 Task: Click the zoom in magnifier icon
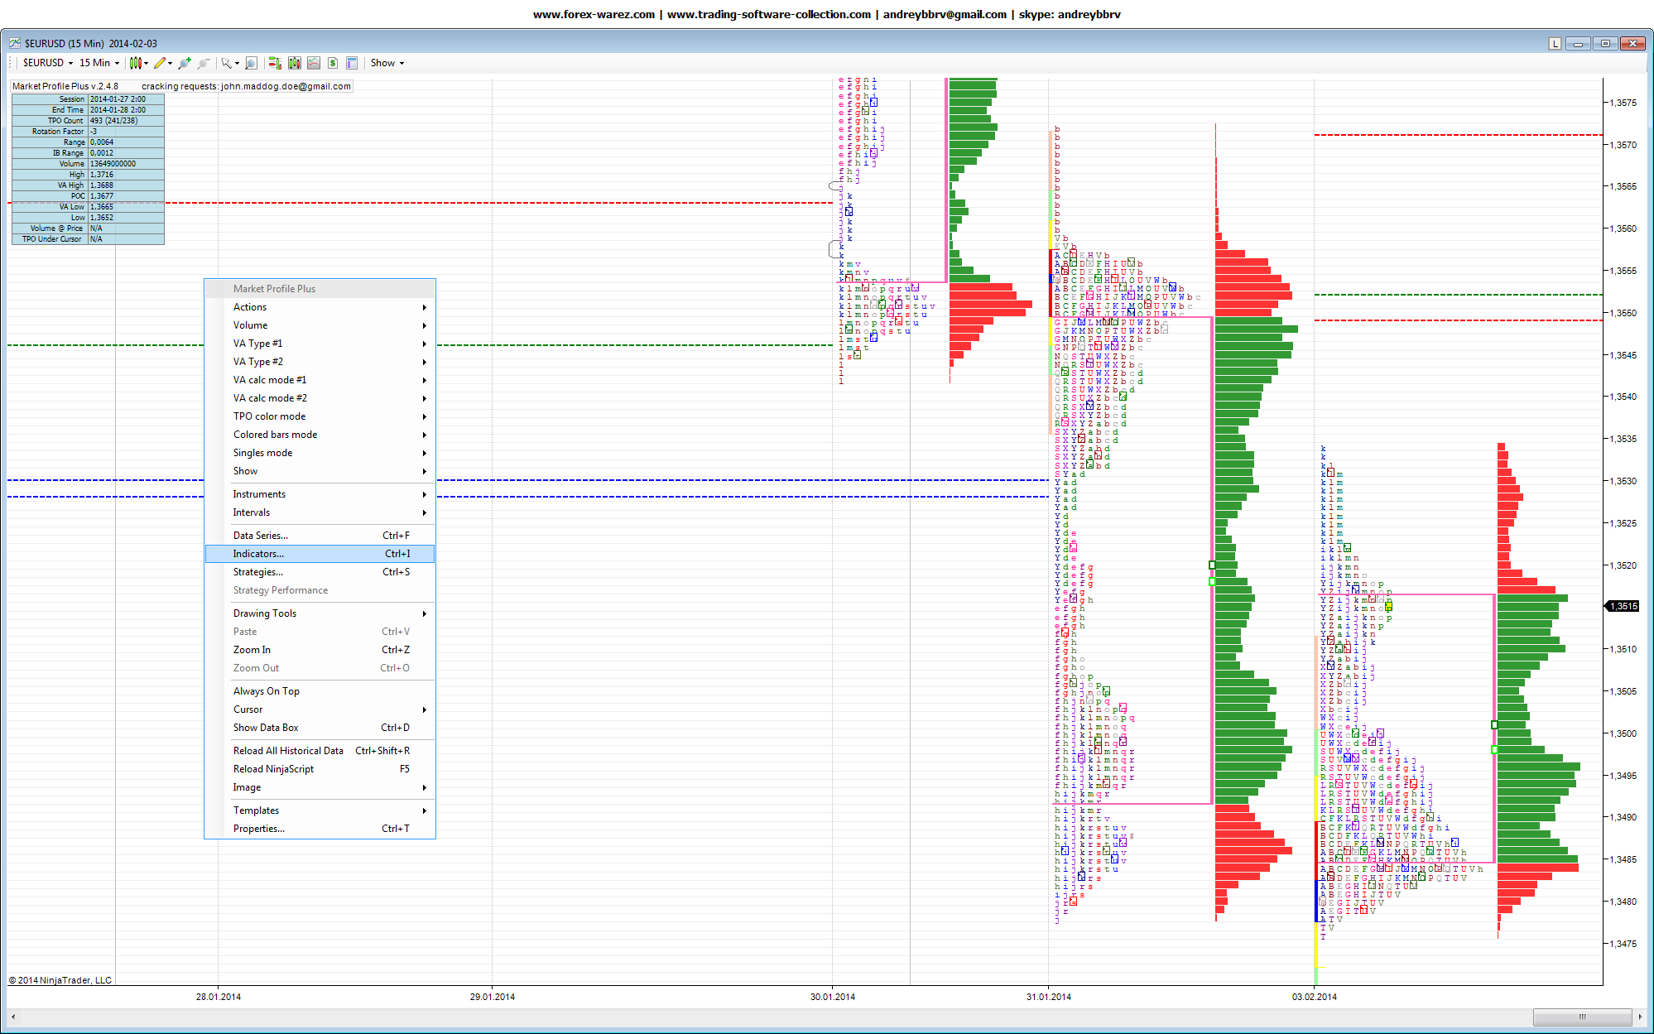pyautogui.click(x=184, y=63)
